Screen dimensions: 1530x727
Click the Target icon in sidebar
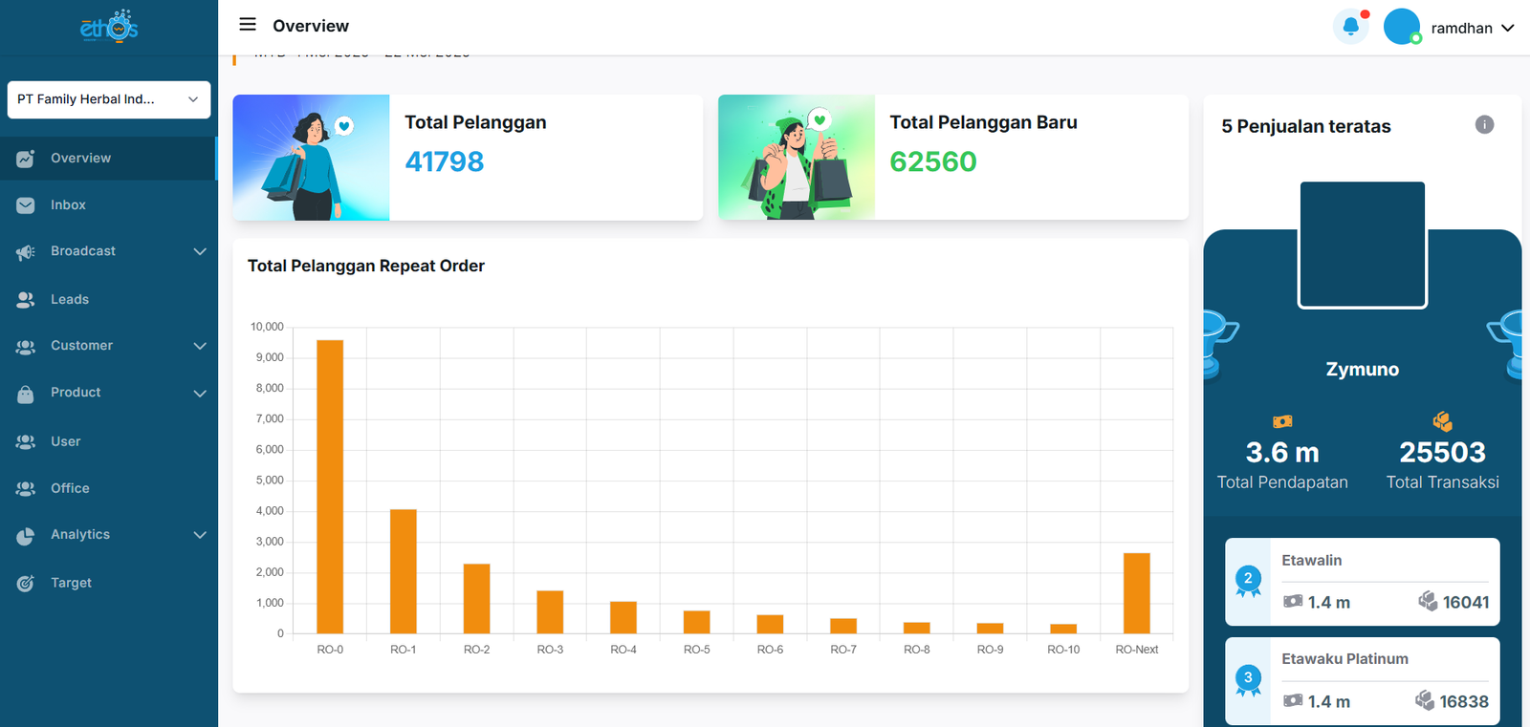(x=26, y=583)
